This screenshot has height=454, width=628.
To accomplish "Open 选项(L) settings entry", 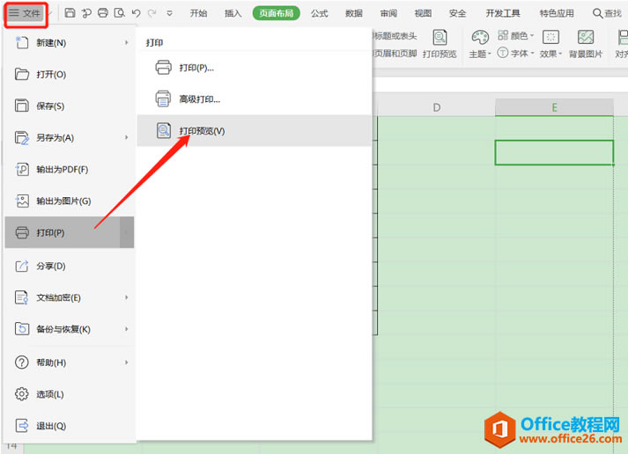I will click(x=70, y=394).
